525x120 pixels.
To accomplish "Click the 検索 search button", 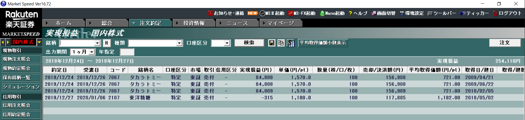I will [249, 43].
